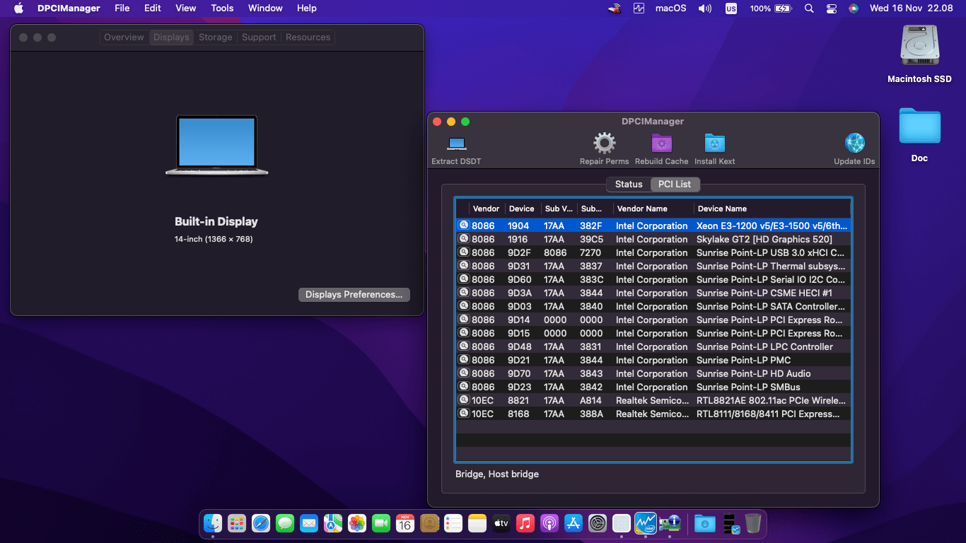Open the Mail app in the Dock
966x543 pixels.
309,523
